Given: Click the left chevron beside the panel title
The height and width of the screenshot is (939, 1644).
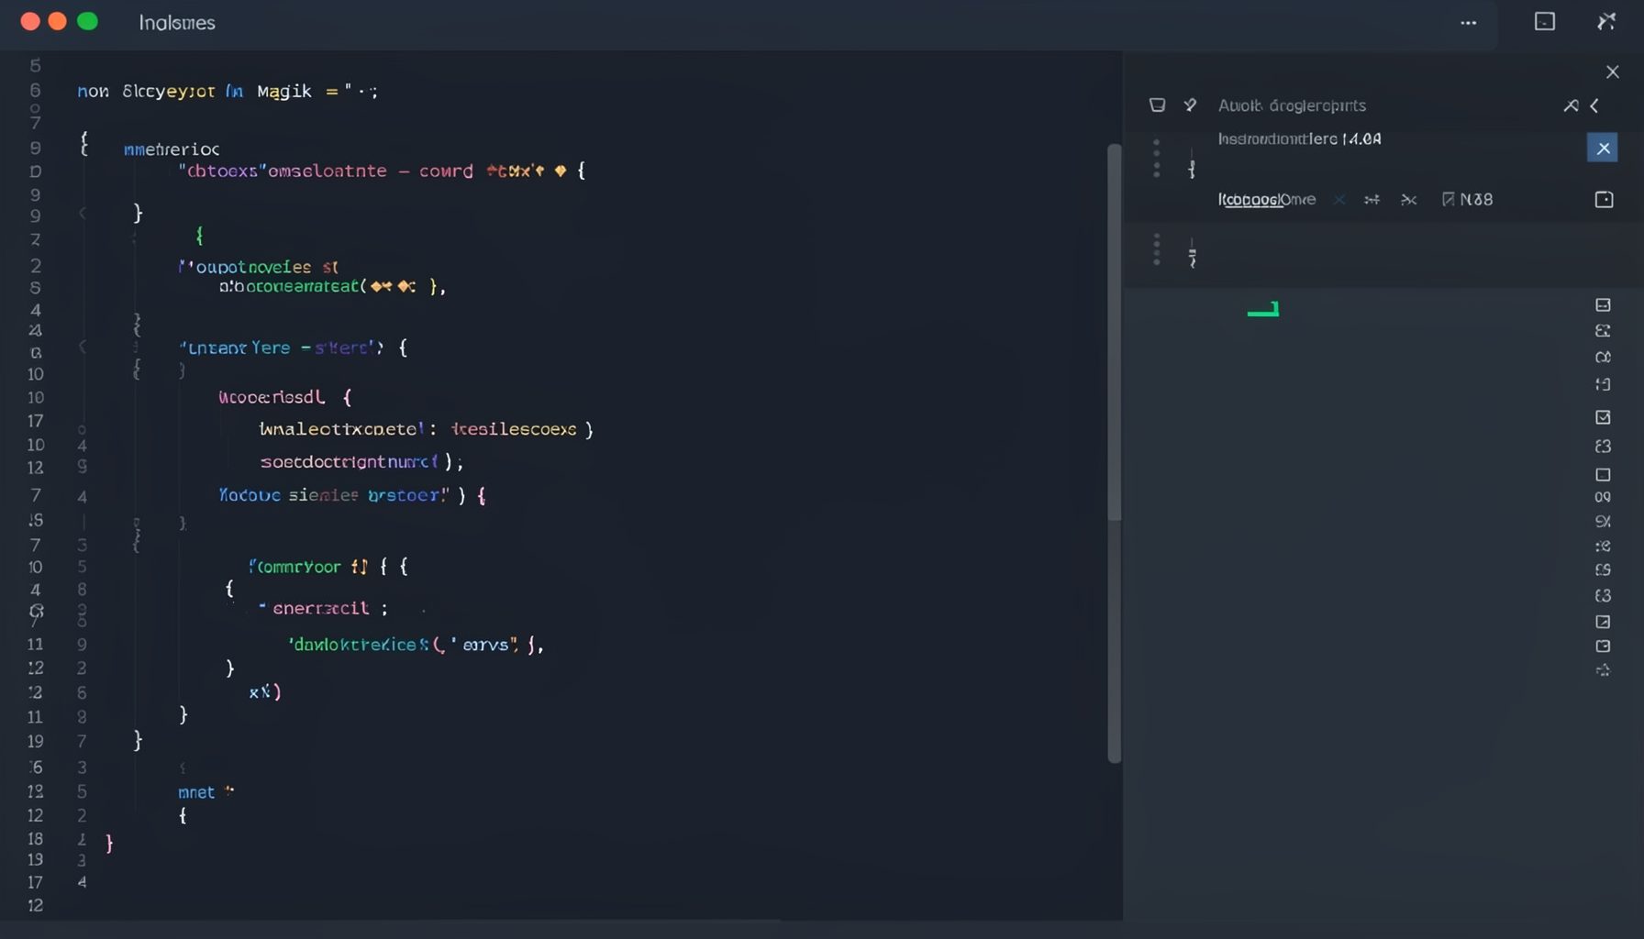Looking at the screenshot, I should click(1594, 106).
